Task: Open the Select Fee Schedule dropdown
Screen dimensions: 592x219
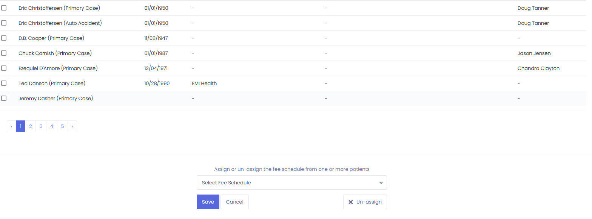Action: [x=292, y=182]
